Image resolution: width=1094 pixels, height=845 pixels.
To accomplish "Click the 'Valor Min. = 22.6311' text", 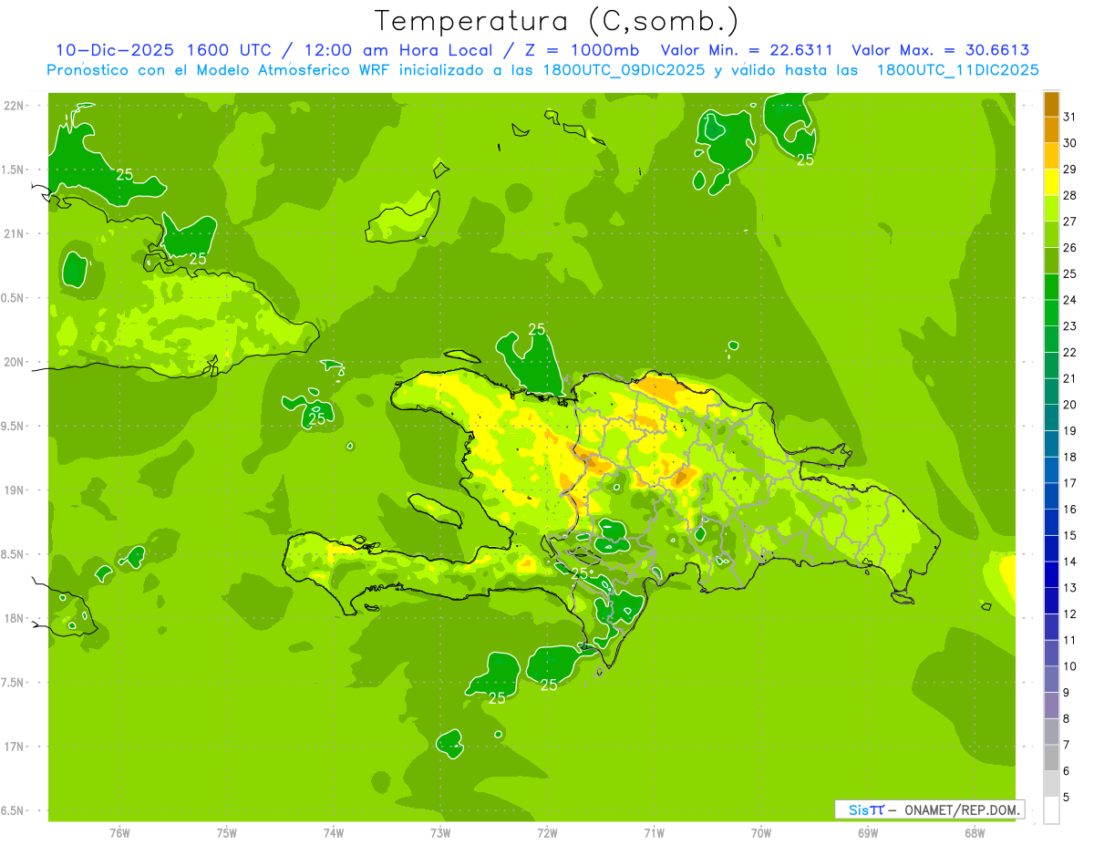I will coord(747,50).
